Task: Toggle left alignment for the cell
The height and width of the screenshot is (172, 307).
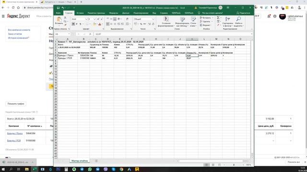Action: tap(107, 24)
